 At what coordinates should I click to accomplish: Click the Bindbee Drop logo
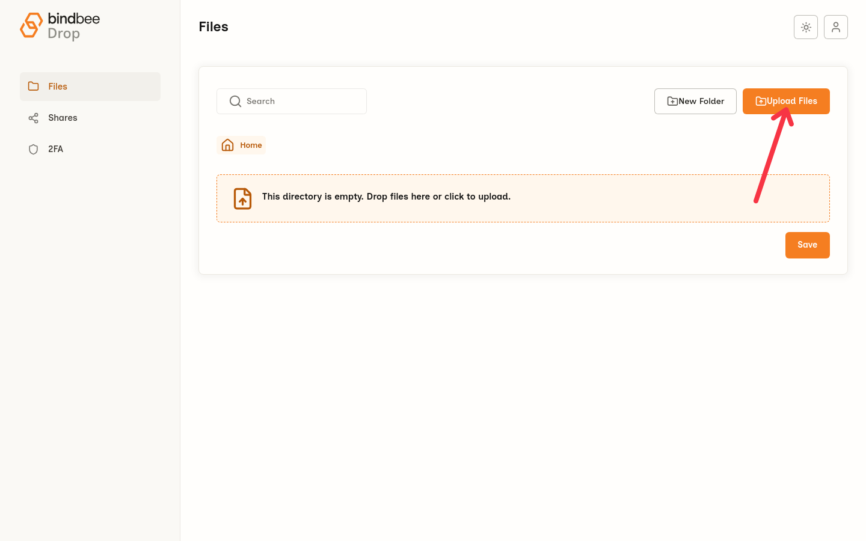click(60, 26)
